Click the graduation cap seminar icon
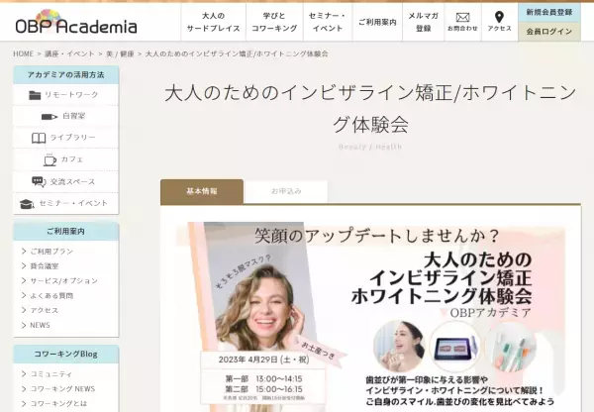 (27, 204)
